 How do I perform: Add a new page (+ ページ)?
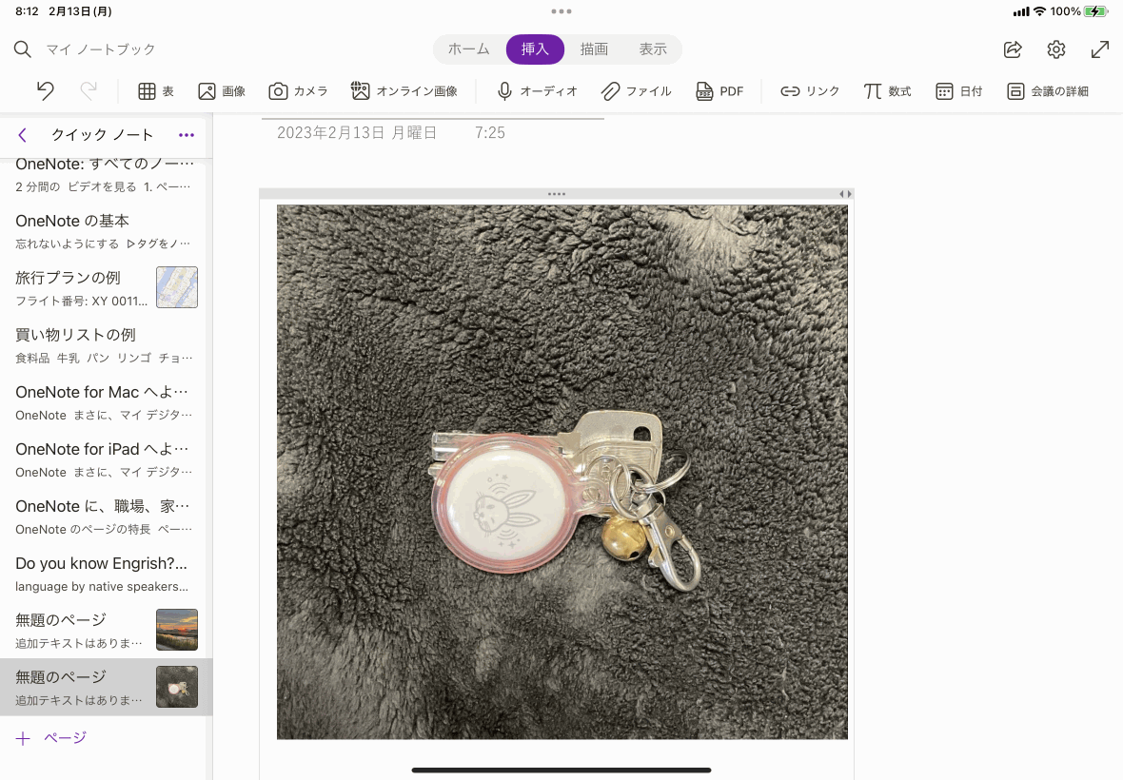pos(51,738)
